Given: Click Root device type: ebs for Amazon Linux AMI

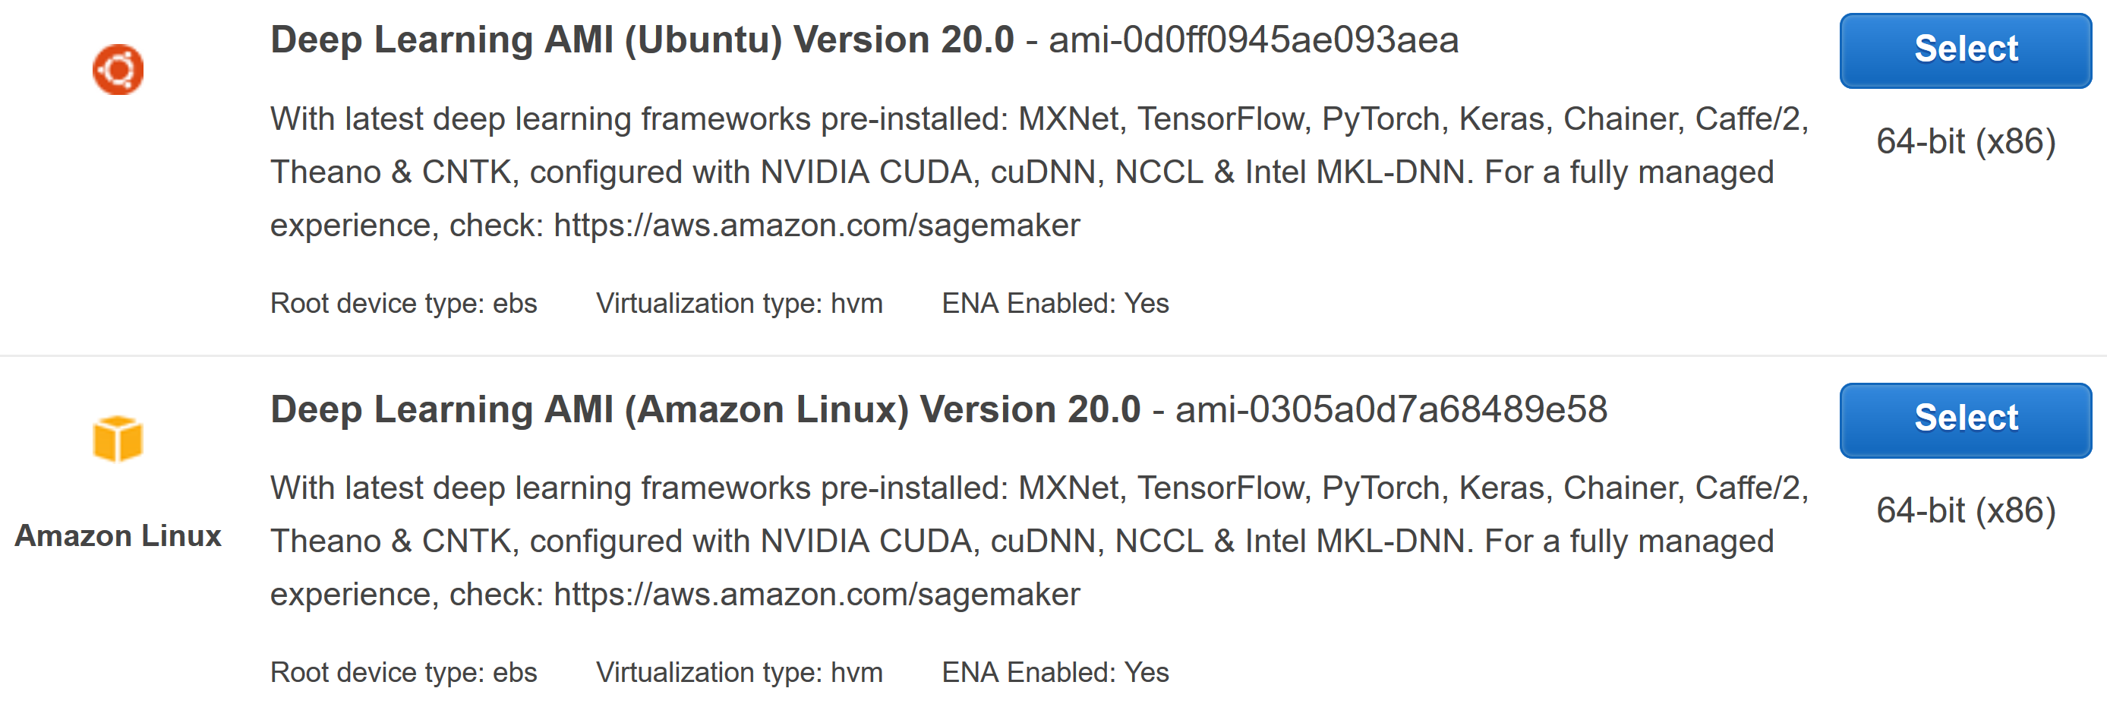Looking at the screenshot, I should point(403,672).
